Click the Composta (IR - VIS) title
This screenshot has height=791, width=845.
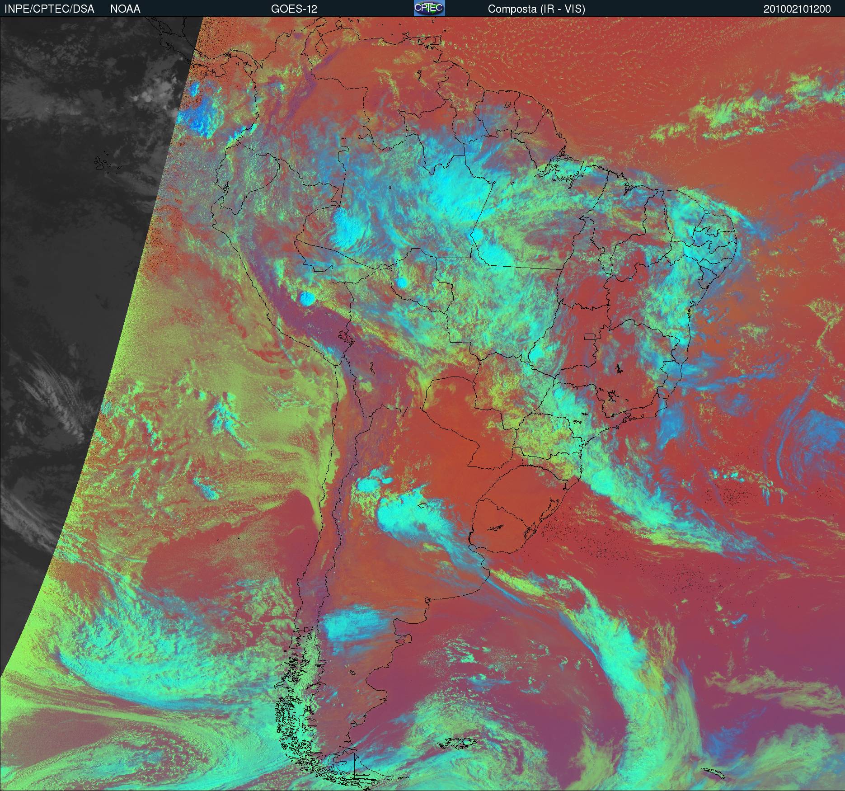tap(536, 9)
